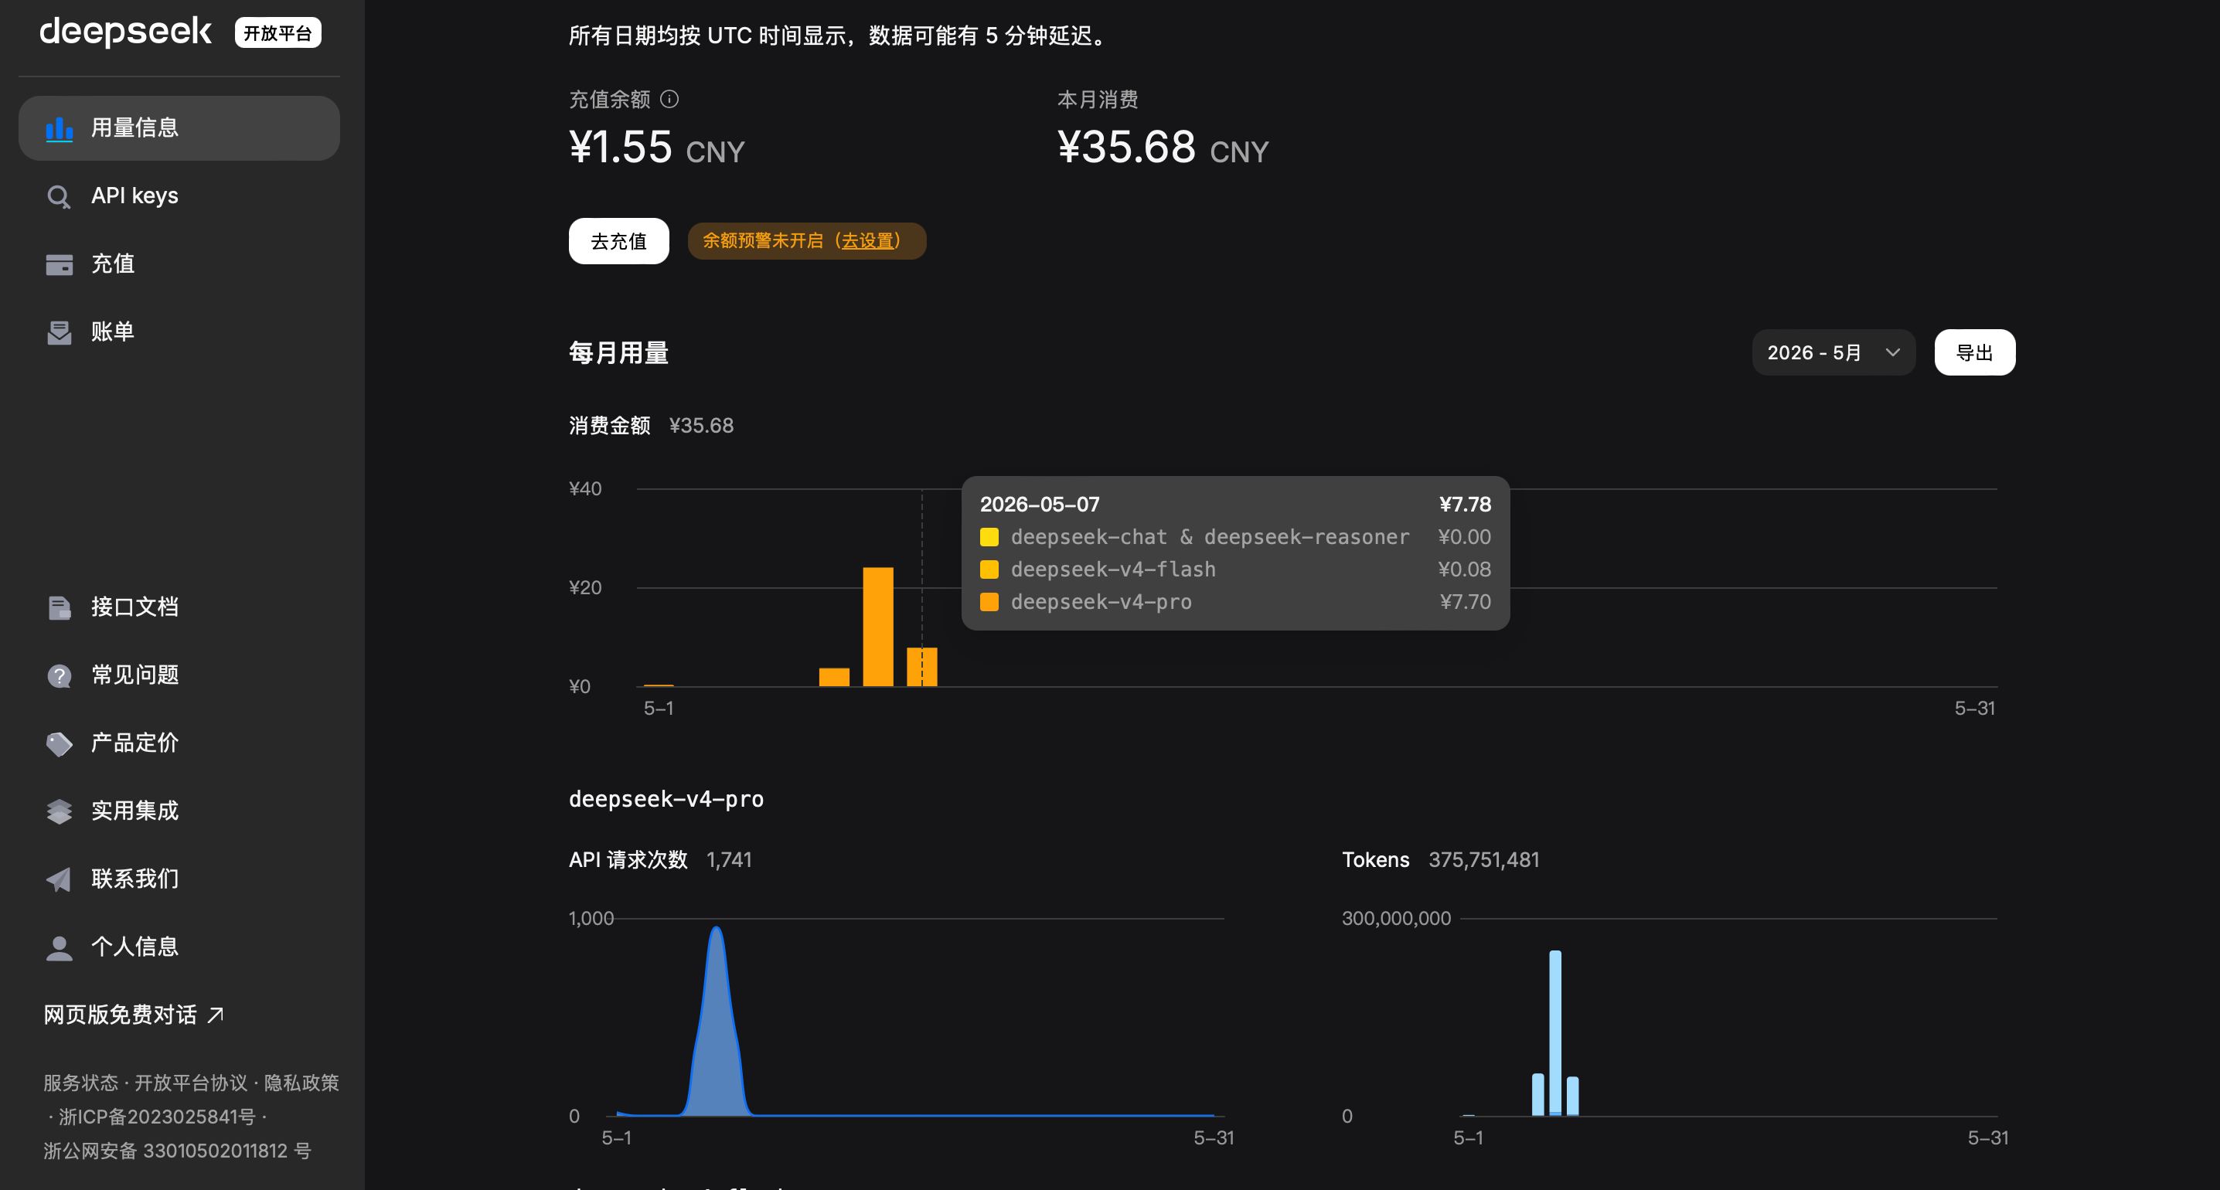Click the 2026-05-07 spending bar
2220x1190 pixels.
point(922,667)
